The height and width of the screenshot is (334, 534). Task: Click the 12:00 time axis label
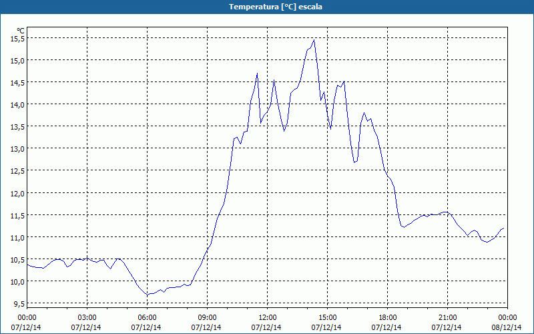coord(268,318)
